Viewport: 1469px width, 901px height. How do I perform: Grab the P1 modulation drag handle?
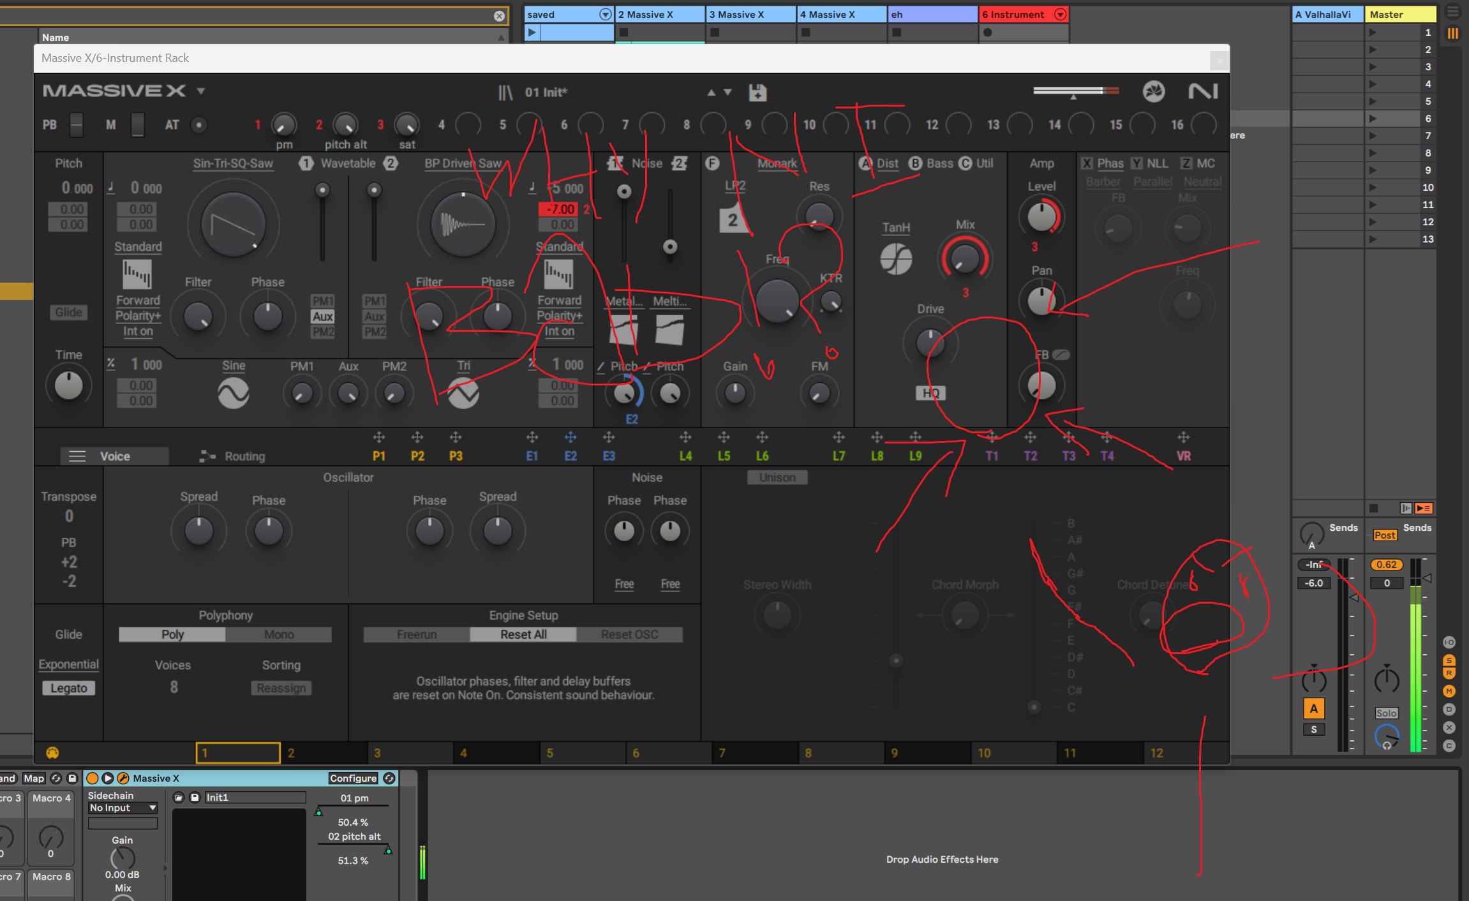379,438
